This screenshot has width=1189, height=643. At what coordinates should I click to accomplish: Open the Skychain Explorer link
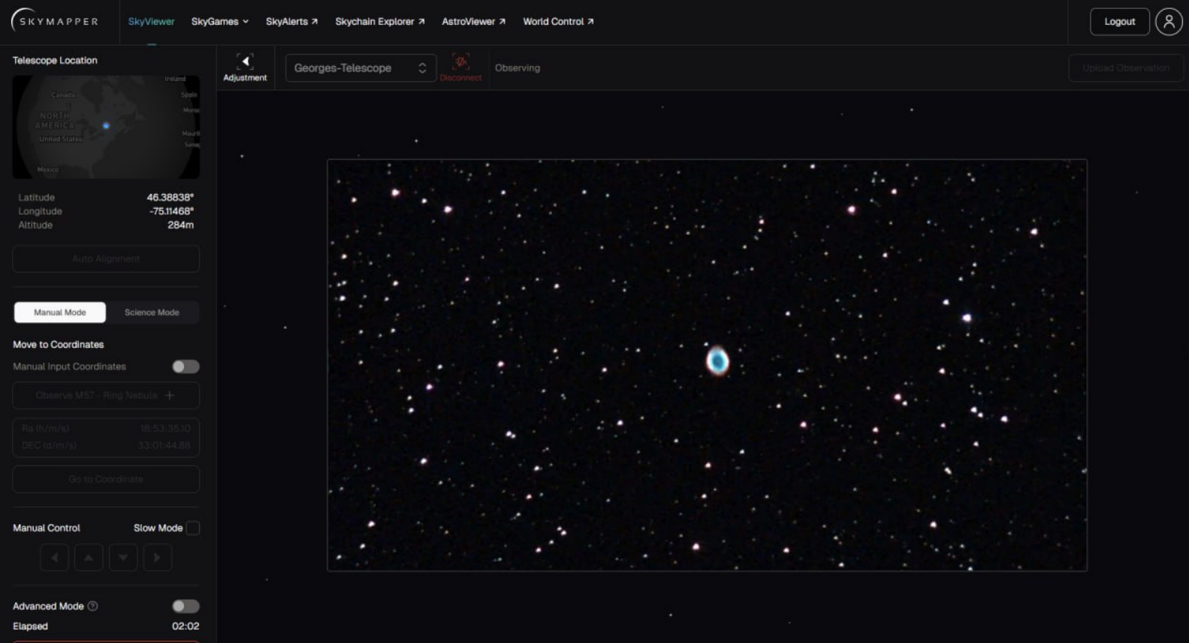tap(379, 22)
